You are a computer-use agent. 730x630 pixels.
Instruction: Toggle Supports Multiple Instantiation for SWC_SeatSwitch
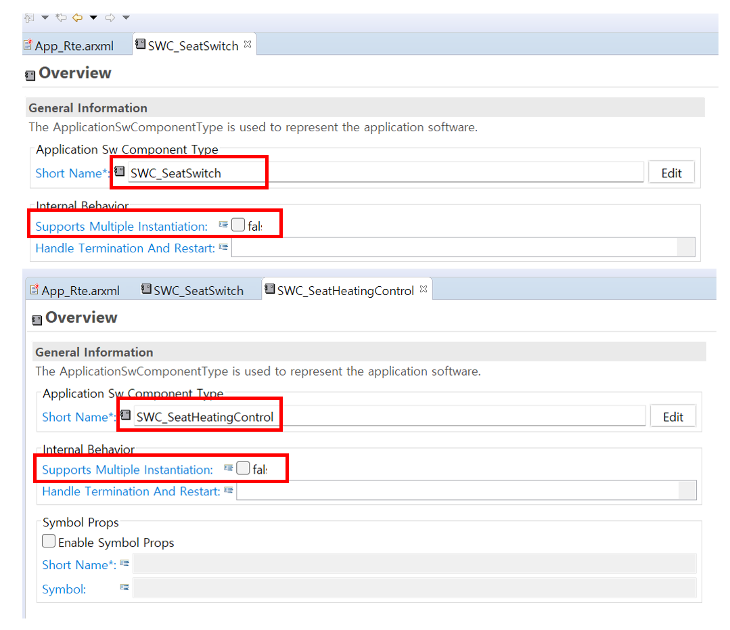237,225
